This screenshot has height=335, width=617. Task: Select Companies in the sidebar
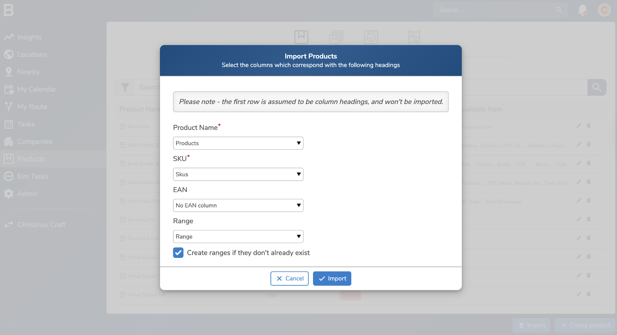34,142
